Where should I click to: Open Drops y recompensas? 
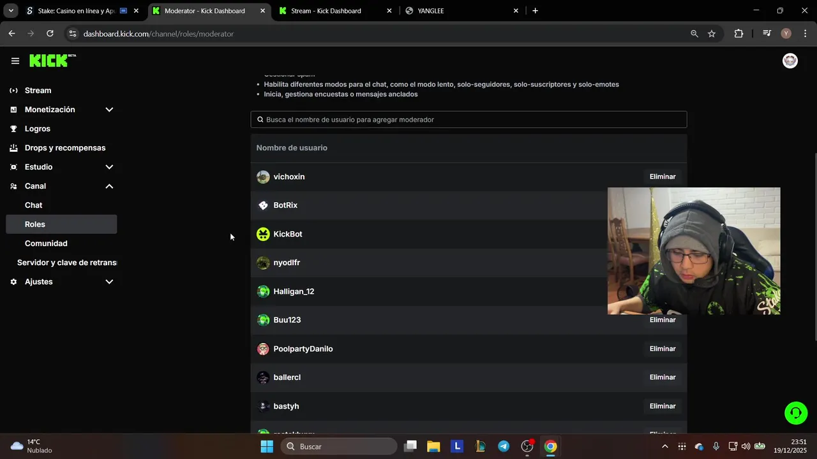tap(61, 148)
